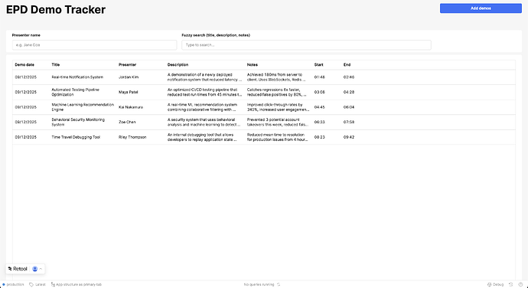Image resolution: width=528 pixels, height=288 pixels.
Task: Click the query refresh icon in status bar
Action: (279, 285)
